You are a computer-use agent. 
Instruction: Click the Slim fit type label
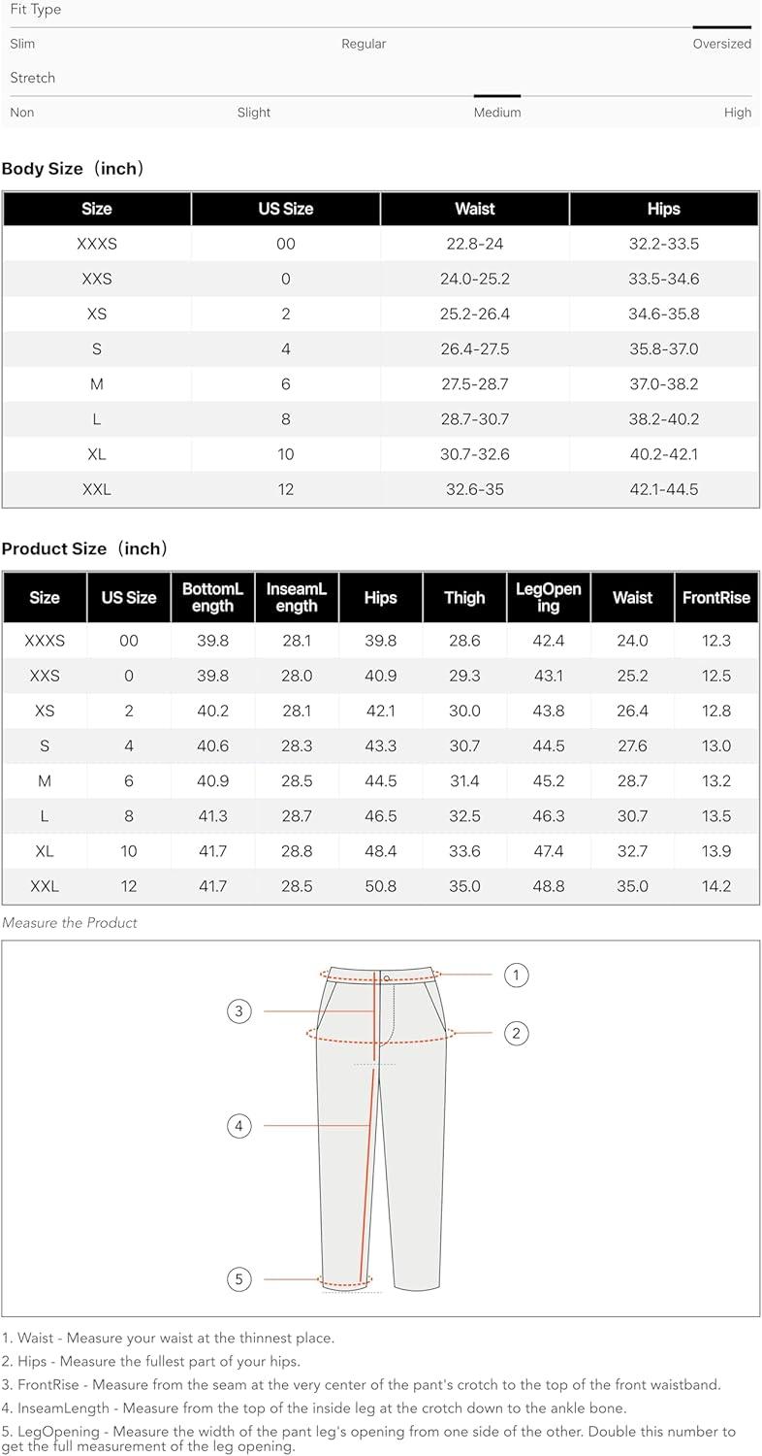pyautogui.click(x=22, y=44)
